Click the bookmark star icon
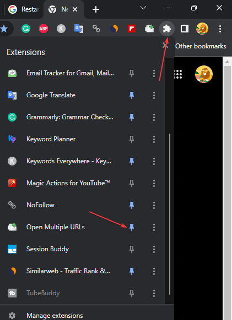 click(4, 29)
